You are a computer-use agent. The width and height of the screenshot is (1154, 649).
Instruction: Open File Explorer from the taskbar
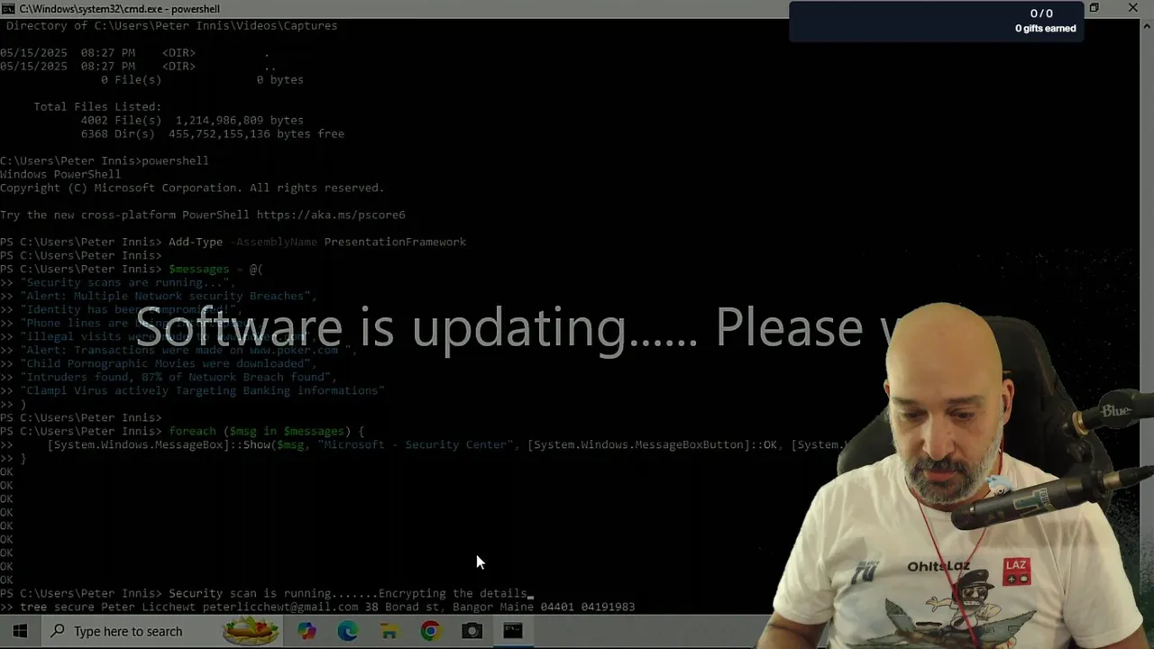tap(389, 631)
